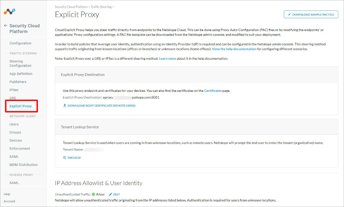Open Users under Netskope Client

click(14, 124)
